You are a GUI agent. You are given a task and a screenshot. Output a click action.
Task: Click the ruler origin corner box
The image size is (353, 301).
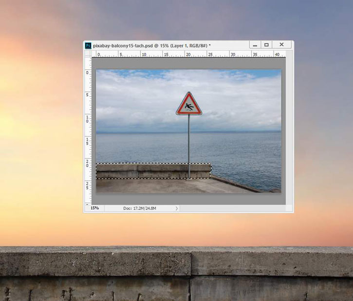click(x=88, y=54)
